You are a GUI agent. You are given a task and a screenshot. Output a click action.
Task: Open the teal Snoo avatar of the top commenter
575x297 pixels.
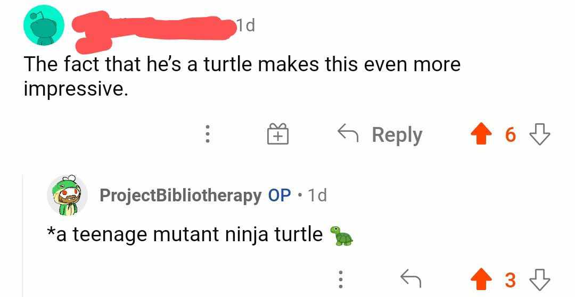[44, 26]
